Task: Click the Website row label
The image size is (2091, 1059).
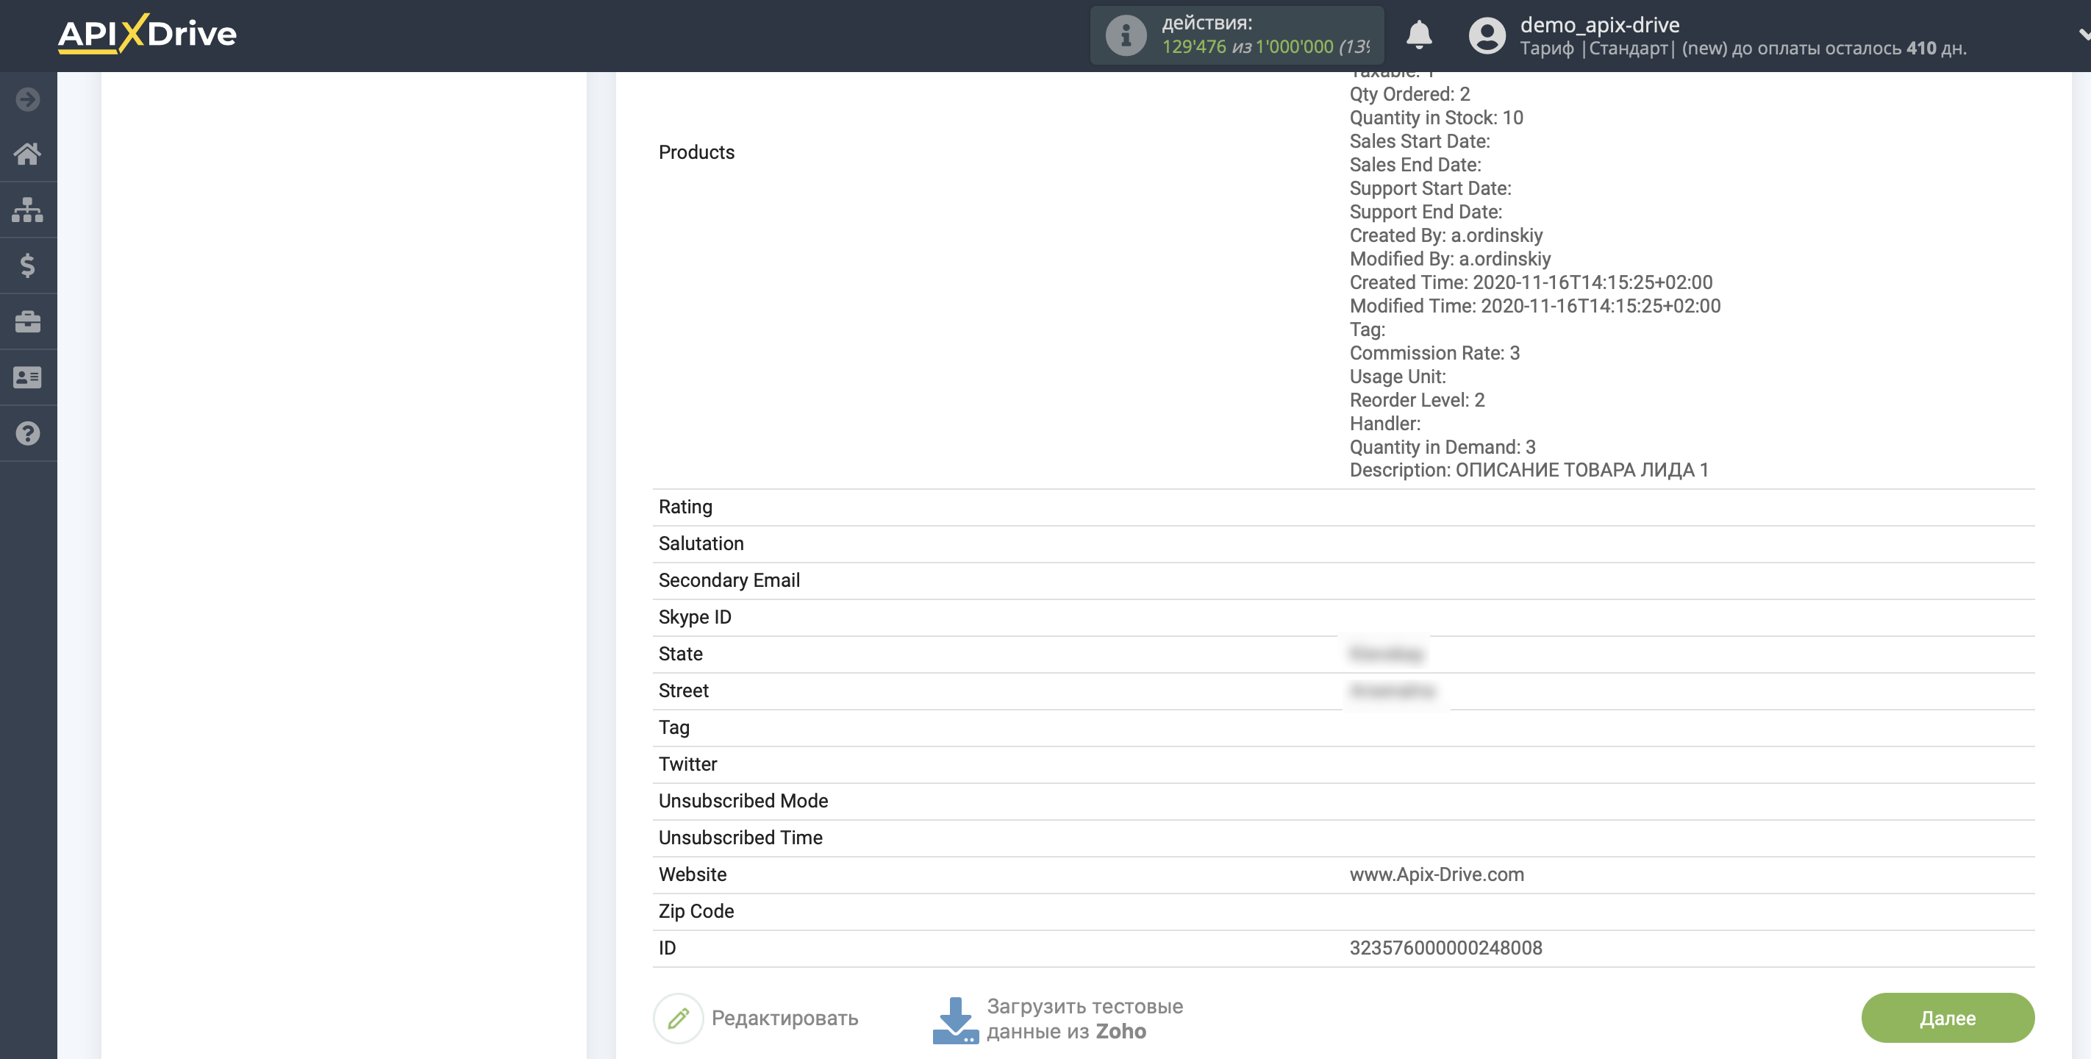Action: click(x=693, y=874)
